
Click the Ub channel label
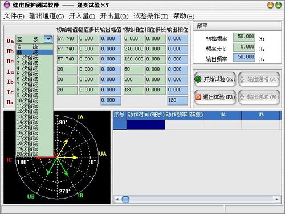[x=10, y=51]
